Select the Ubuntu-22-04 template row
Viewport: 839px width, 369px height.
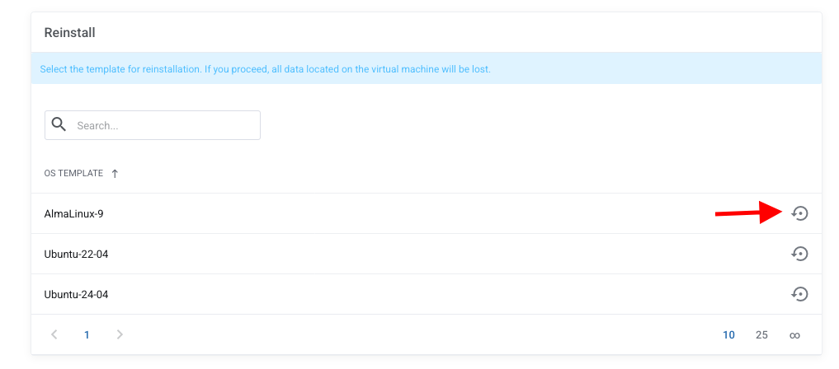[76, 255]
